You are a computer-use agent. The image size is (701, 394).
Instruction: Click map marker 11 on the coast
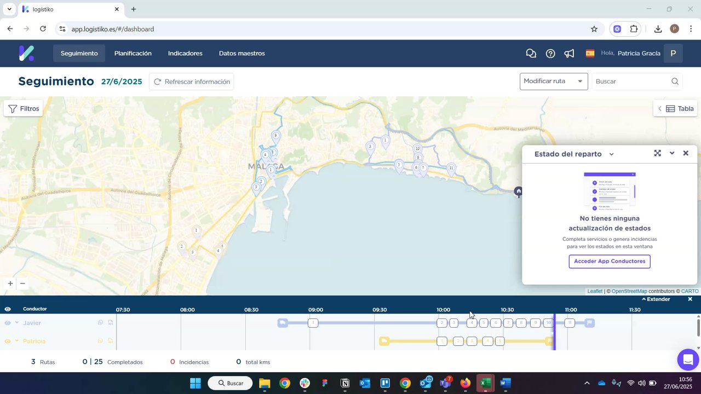451,169
